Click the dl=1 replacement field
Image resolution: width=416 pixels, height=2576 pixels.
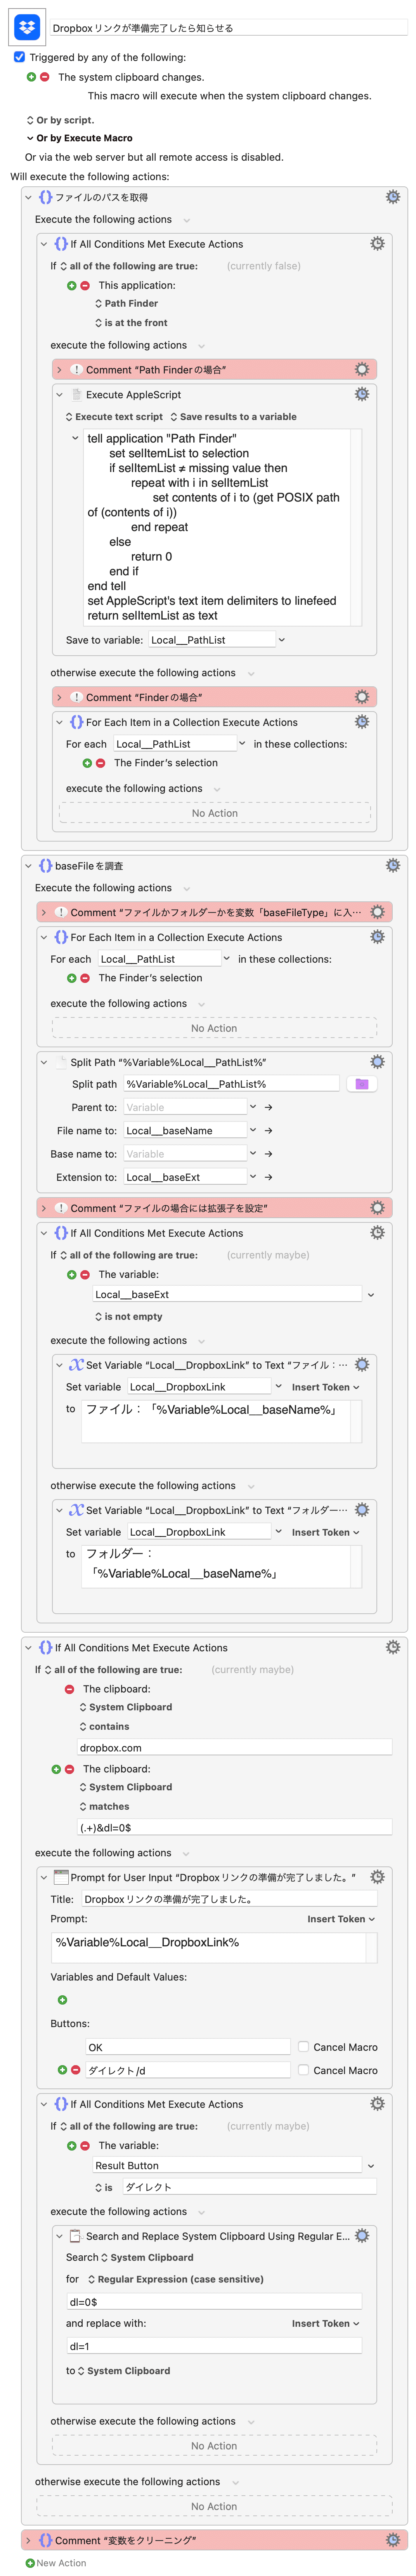(214, 2346)
